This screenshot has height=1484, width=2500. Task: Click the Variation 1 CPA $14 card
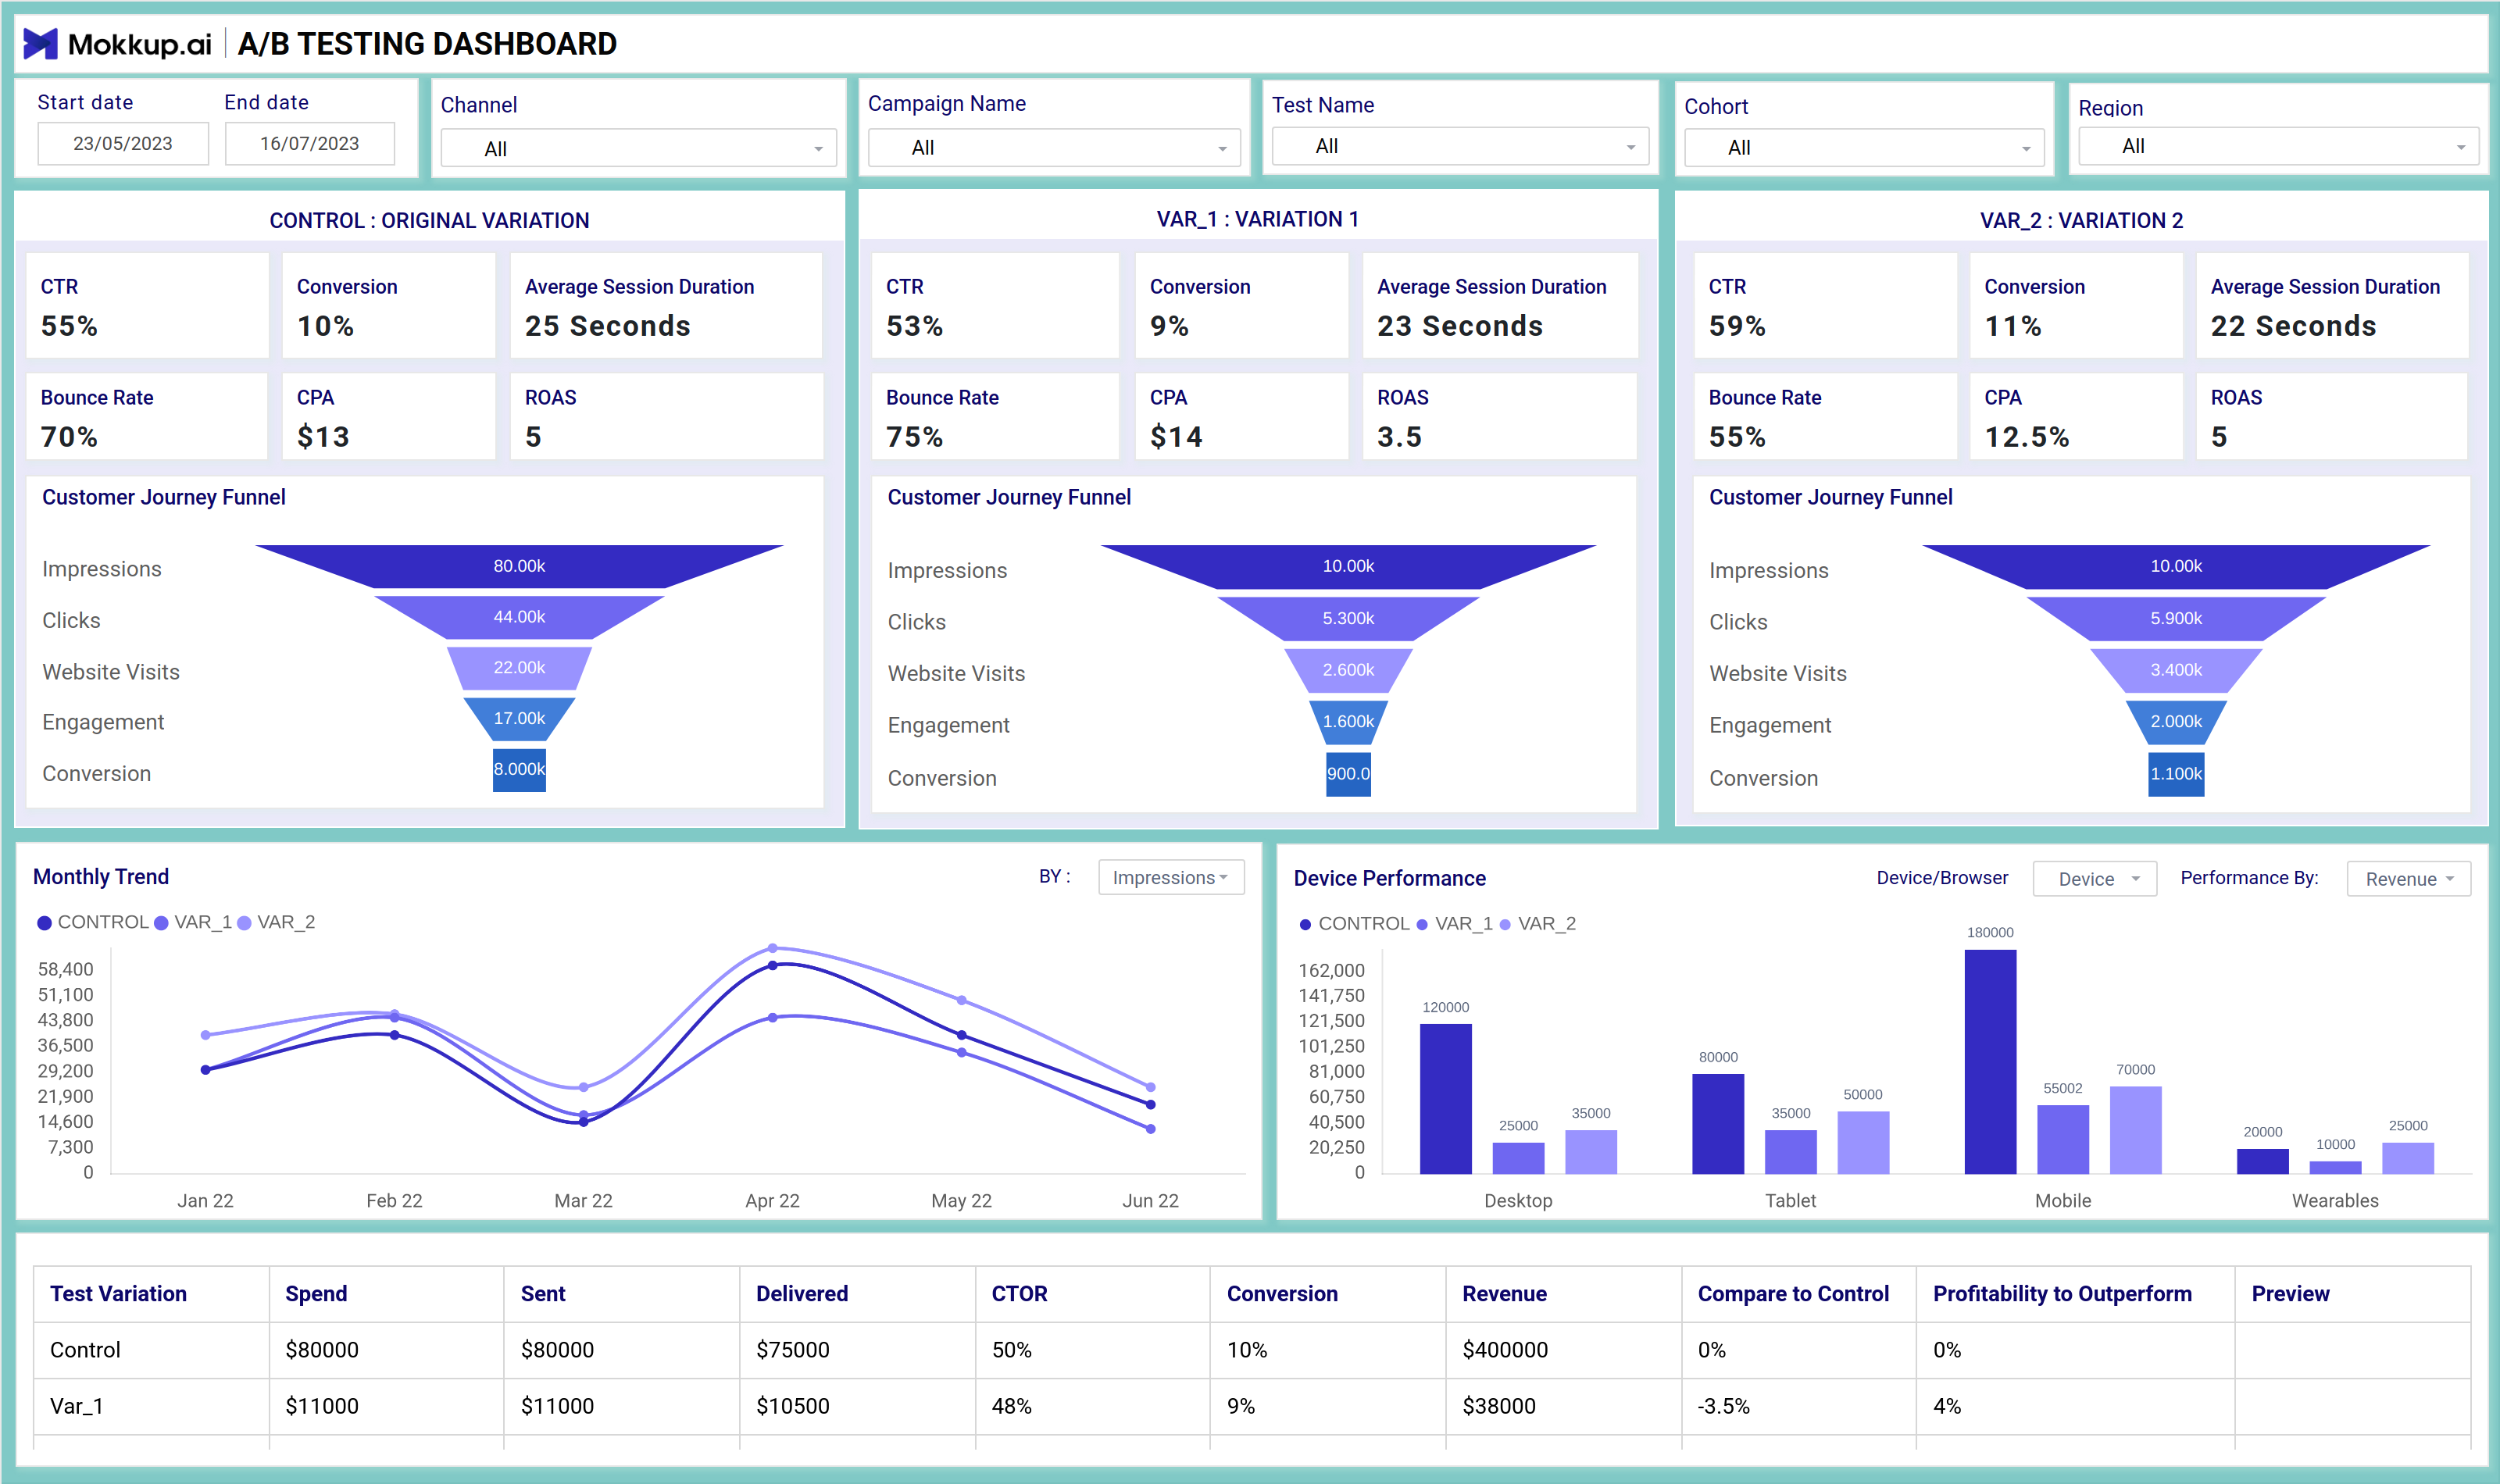1241,416
